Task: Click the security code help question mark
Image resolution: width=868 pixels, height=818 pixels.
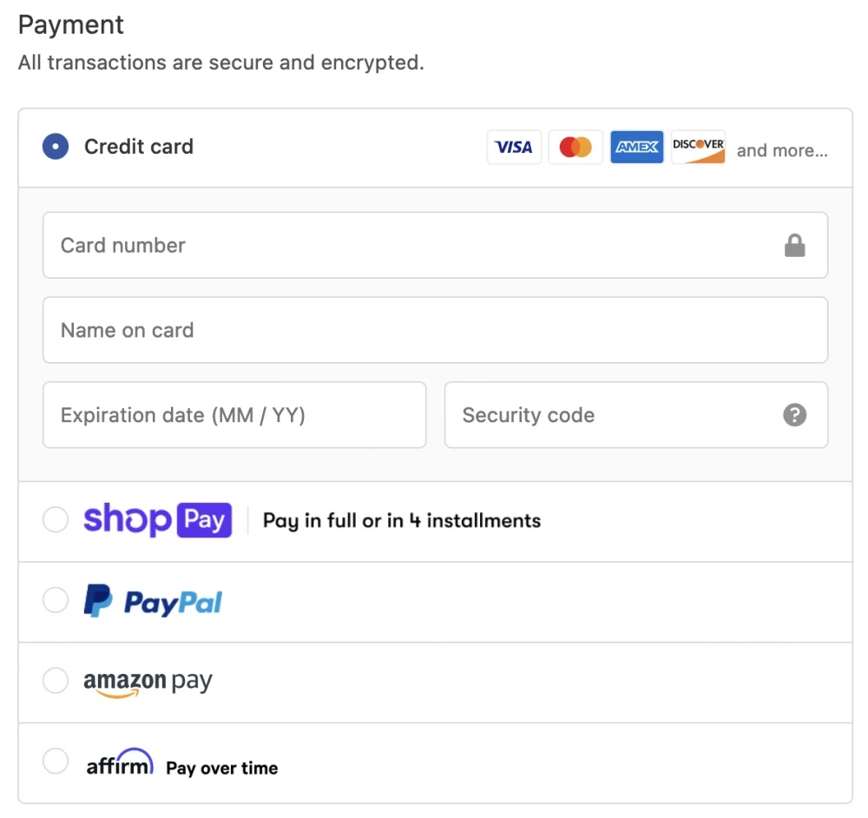Action: (x=794, y=415)
